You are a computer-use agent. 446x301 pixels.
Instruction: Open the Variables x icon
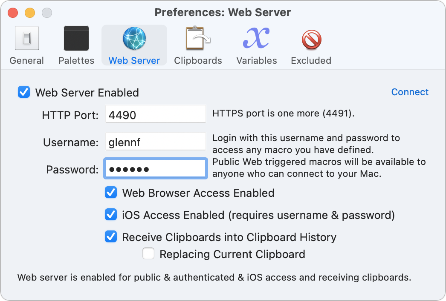256,38
